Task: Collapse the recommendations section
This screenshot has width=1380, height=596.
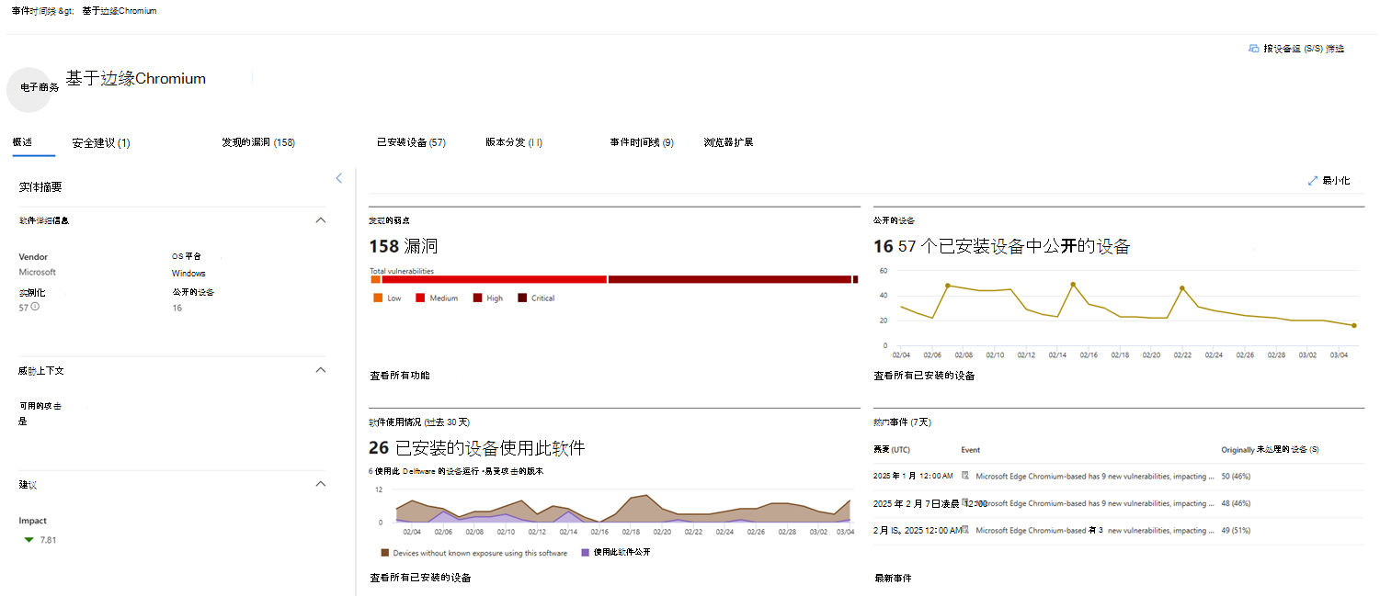Action: tap(321, 484)
